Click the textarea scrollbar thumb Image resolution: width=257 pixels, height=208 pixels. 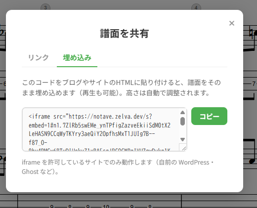click(182, 122)
